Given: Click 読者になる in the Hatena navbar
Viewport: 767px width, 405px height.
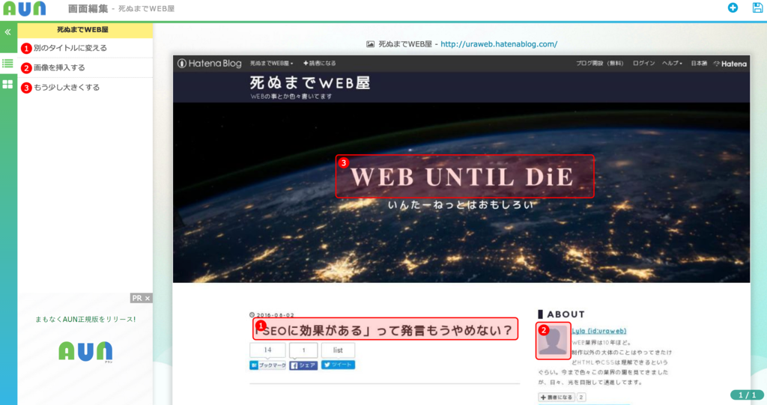Looking at the screenshot, I should [x=319, y=64].
